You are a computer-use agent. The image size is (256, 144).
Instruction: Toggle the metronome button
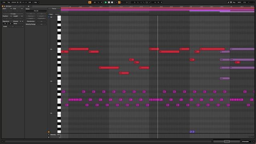30,2
